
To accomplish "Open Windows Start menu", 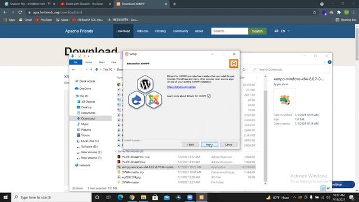I will pyautogui.click(x=6, y=197).
